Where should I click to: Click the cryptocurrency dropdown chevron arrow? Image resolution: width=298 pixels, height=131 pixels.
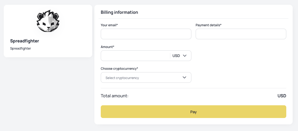[x=184, y=77]
